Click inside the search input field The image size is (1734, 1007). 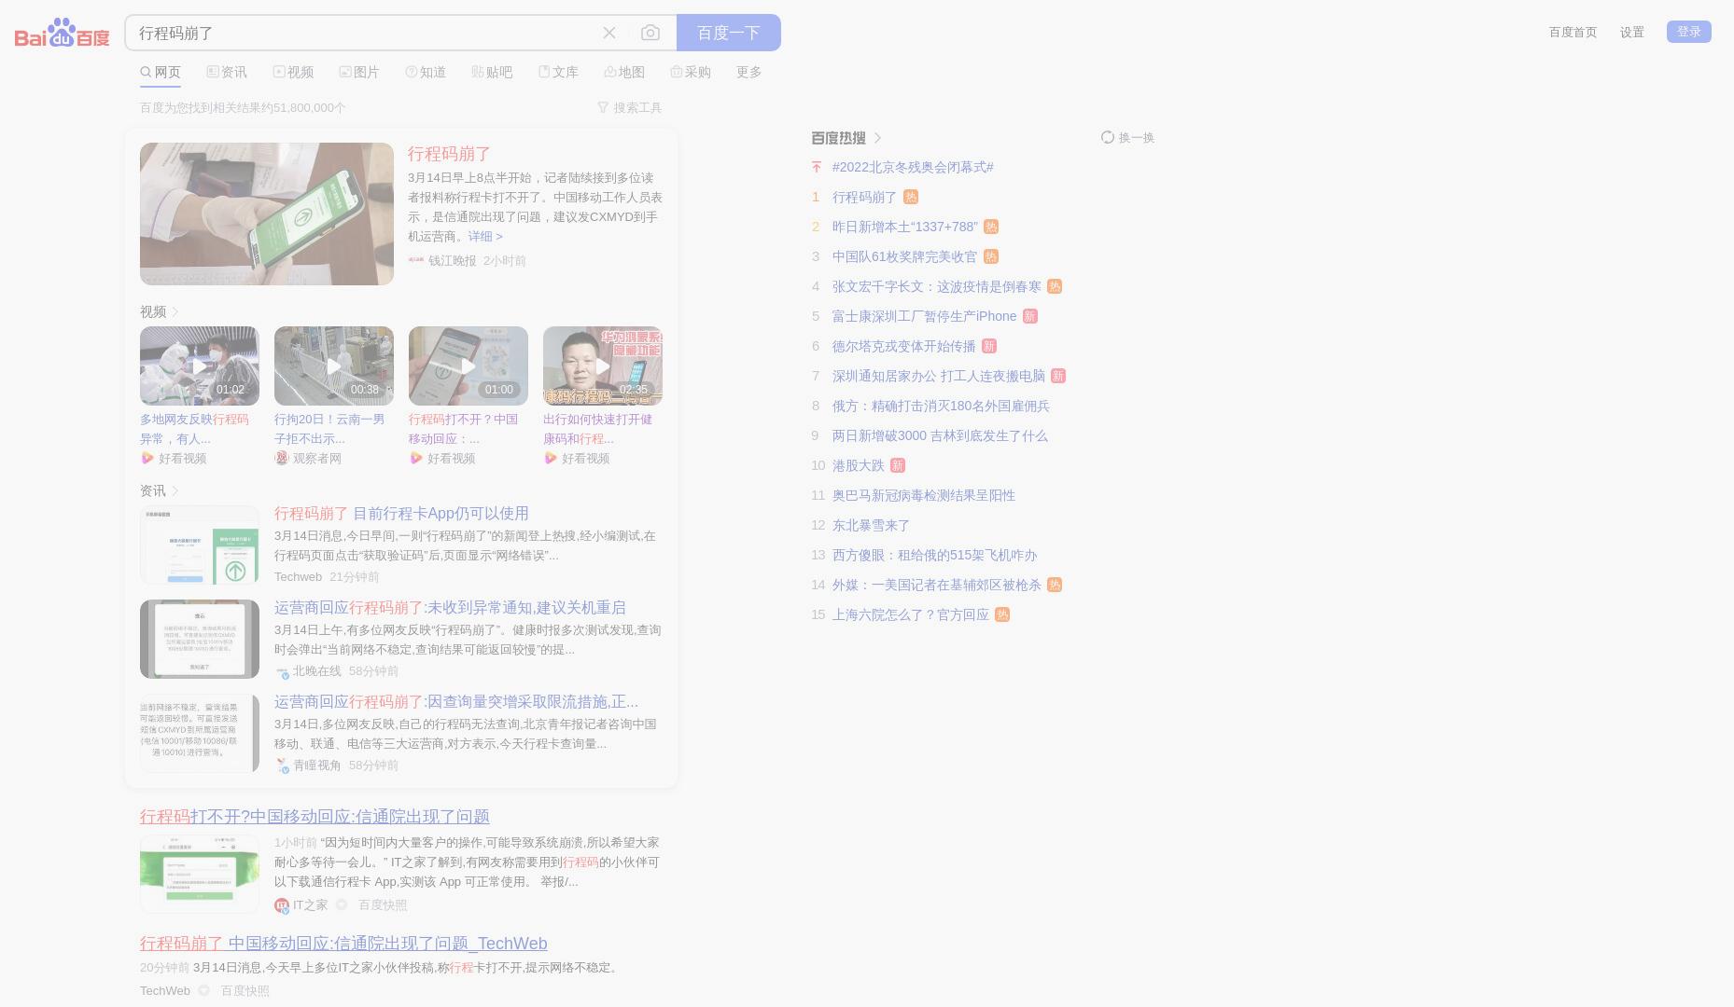(x=364, y=33)
